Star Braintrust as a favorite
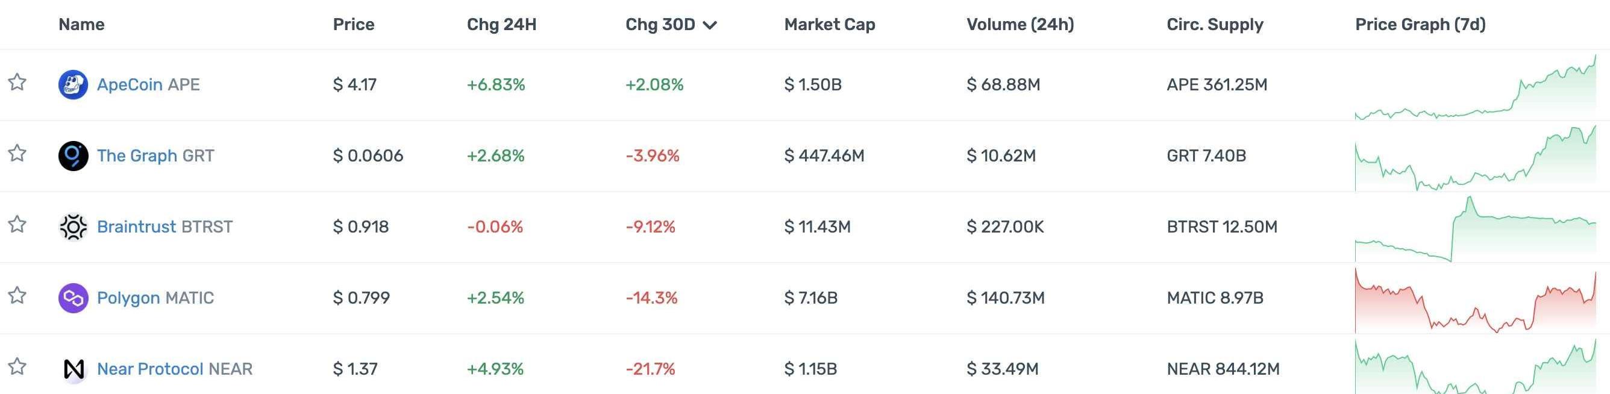The width and height of the screenshot is (1610, 394). pos(17,225)
